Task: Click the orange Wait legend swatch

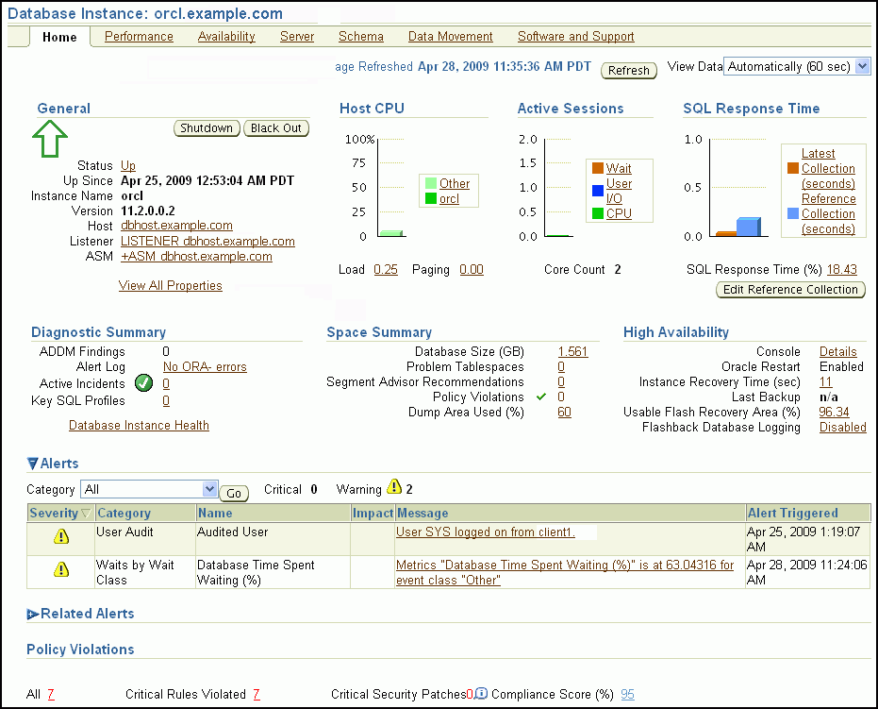Action: (x=597, y=168)
